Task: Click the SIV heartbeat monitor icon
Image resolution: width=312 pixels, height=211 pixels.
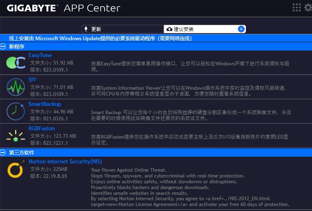Action: (16, 87)
